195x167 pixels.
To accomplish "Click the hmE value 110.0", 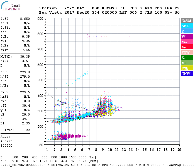I will tap(25, 101).
